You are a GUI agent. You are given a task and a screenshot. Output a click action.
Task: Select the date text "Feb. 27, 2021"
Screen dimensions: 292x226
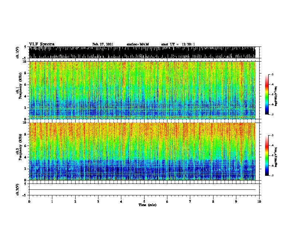click(103, 44)
